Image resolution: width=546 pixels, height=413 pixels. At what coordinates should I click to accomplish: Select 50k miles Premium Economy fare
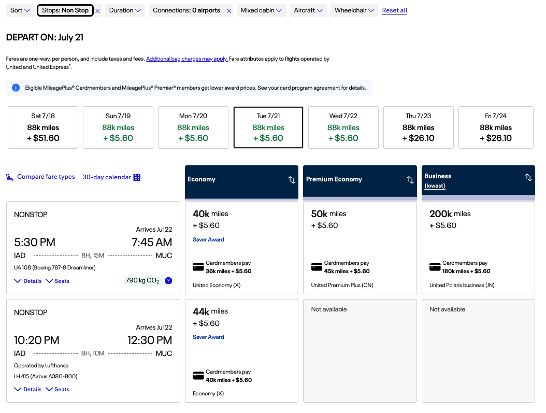tap(360, 248)
